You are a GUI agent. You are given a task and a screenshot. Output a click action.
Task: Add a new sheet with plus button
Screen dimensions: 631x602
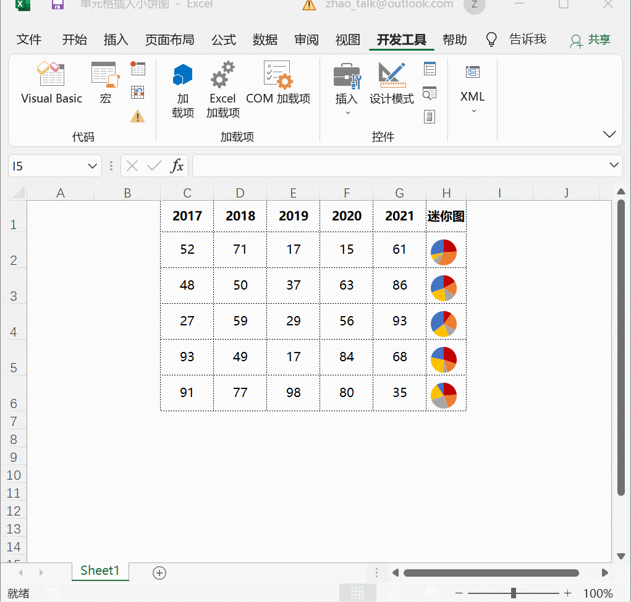tap(159, 572)
